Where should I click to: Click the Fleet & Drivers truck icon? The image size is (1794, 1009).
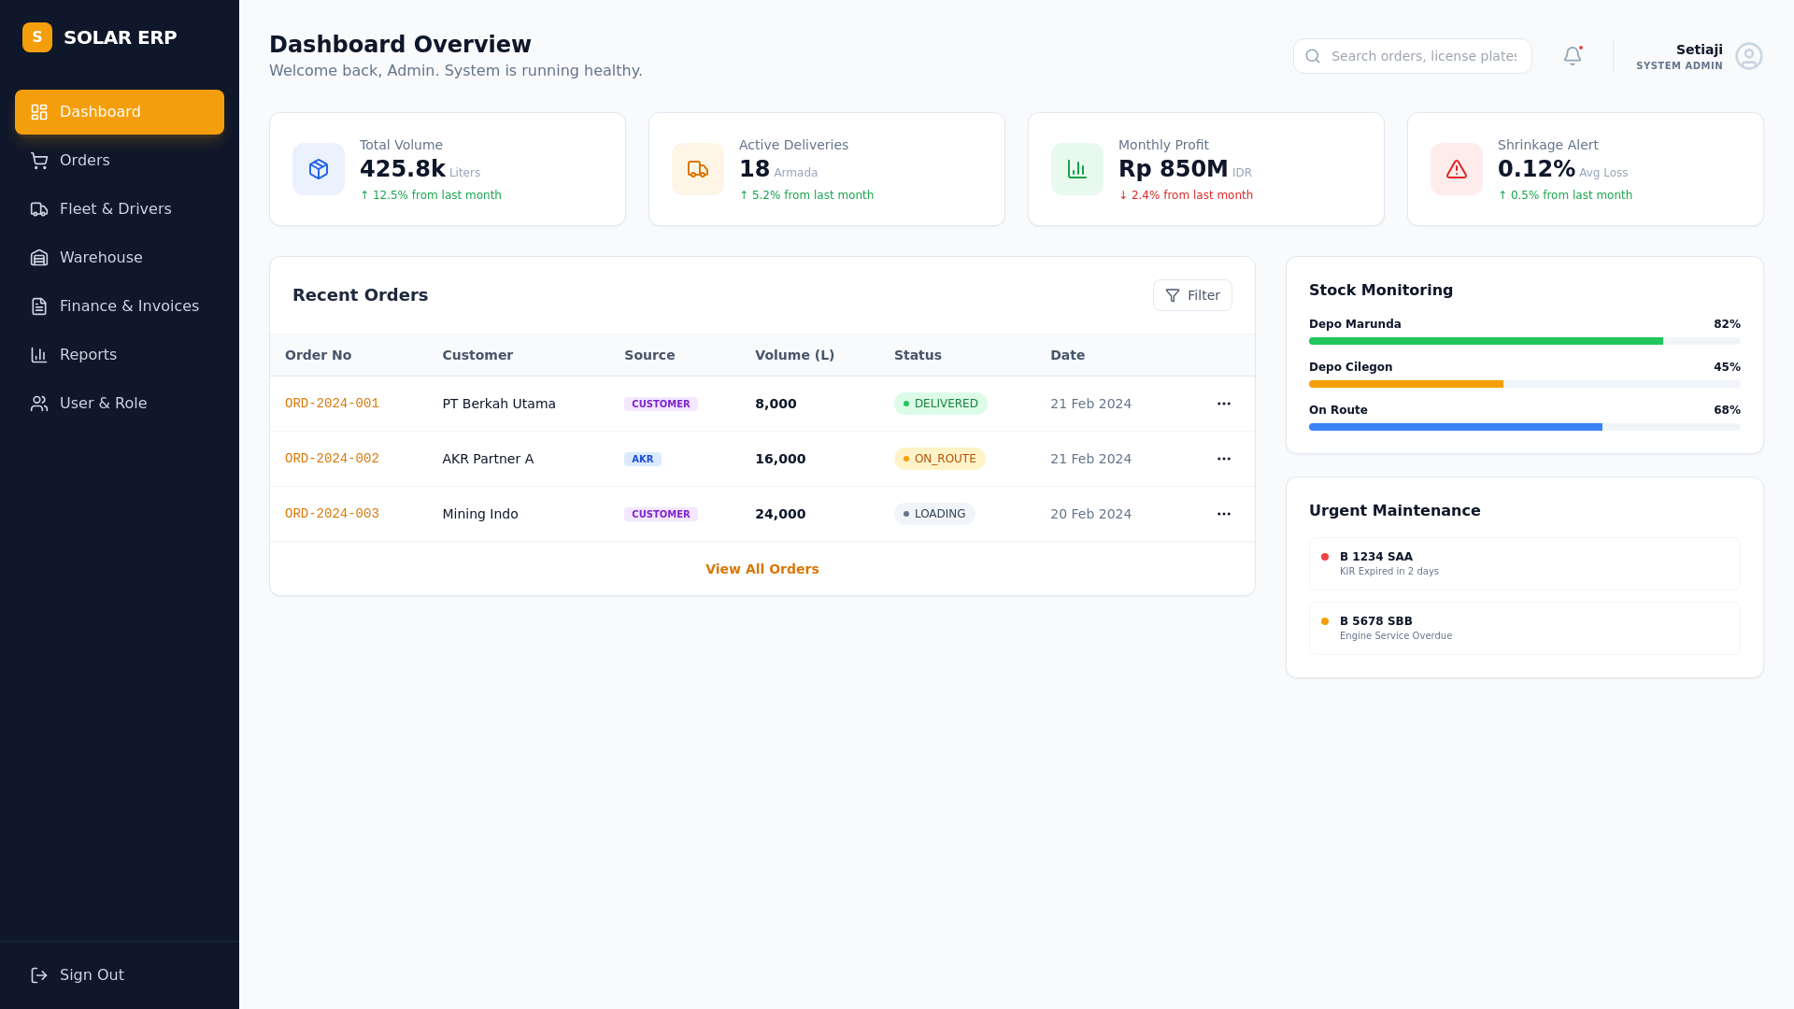pos(39,209)
